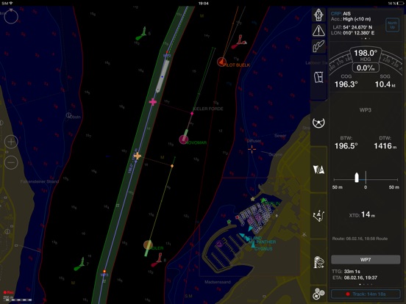Toggle the North Up orientation button
The width and height of the screenshot is (406, 304).
(x=392, y=25)
